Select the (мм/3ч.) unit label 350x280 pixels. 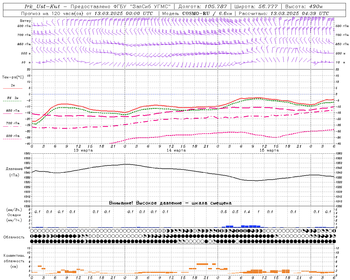coord(14,210)
